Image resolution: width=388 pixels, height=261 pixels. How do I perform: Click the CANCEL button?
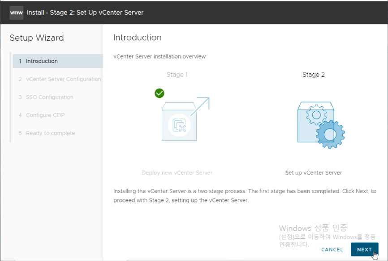[x=332, y=250]
